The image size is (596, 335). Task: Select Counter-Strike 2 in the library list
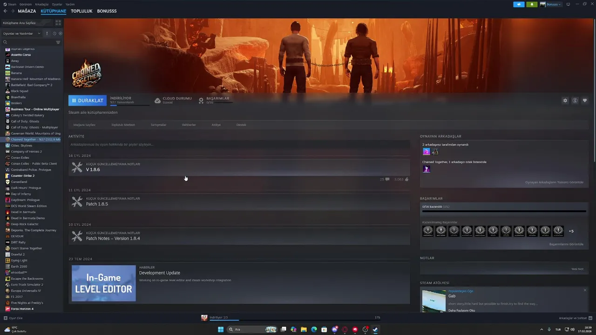tap(23, 176)
